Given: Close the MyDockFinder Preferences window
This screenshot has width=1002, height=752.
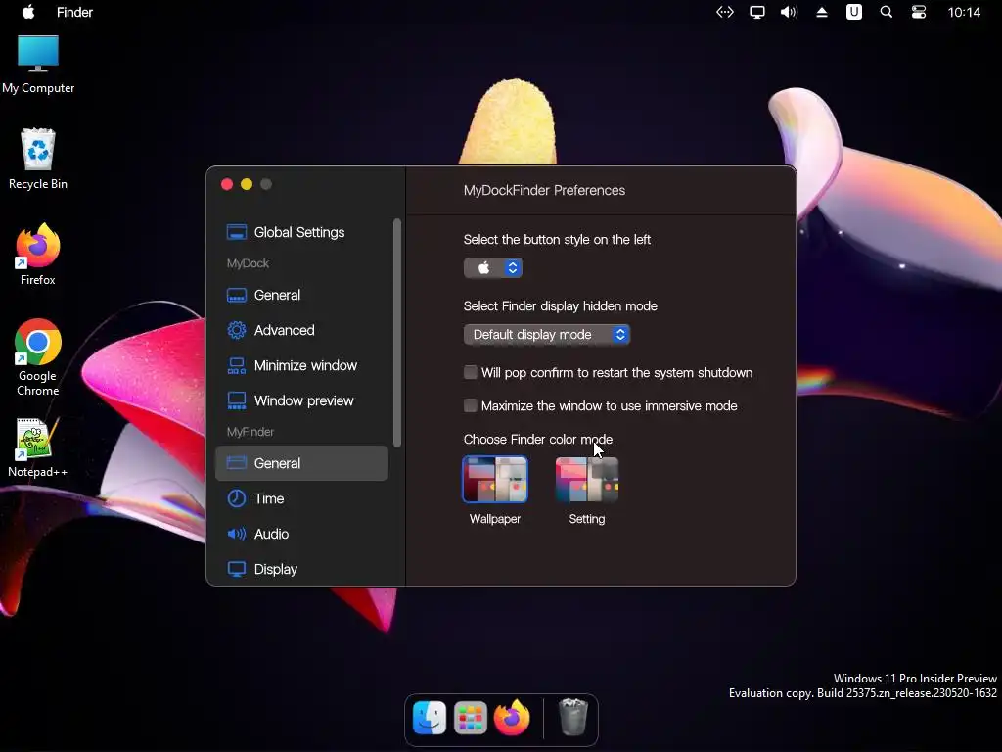Looking at the screenshot, I should (x=227, y=184).
